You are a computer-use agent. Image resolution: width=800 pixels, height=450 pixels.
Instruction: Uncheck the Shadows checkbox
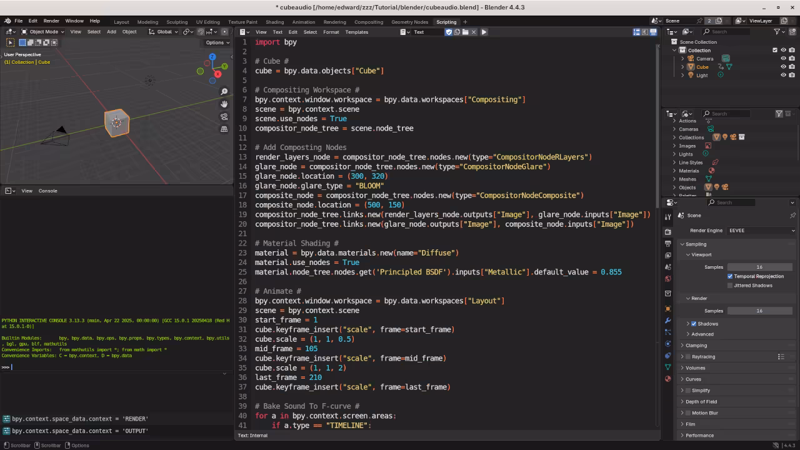[694, 324]
